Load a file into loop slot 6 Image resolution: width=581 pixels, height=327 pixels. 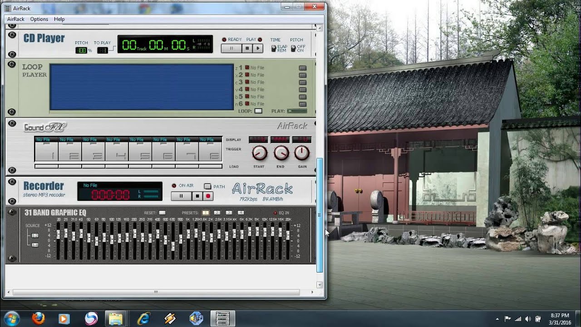coord(303,104)
